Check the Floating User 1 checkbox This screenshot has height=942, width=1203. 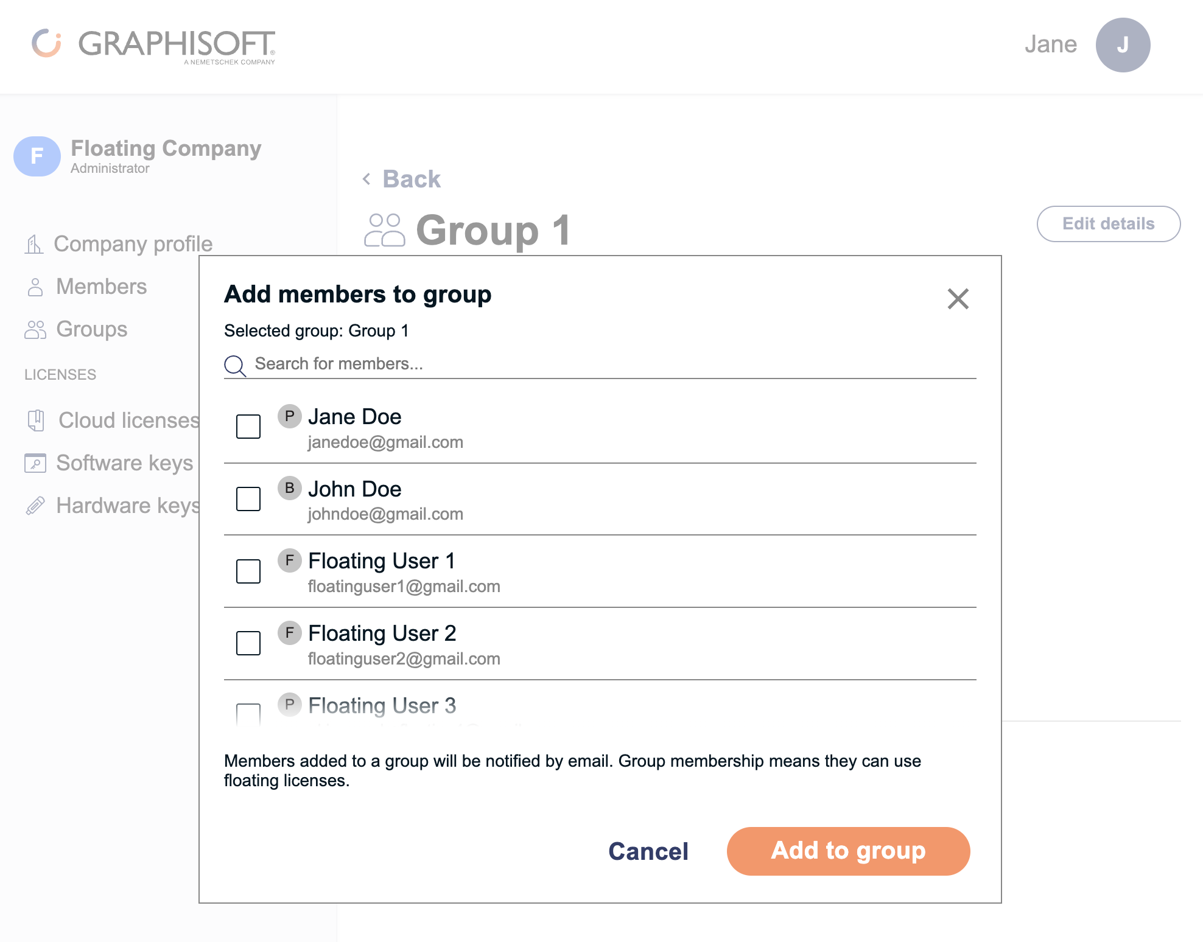(x=248, y=571)
